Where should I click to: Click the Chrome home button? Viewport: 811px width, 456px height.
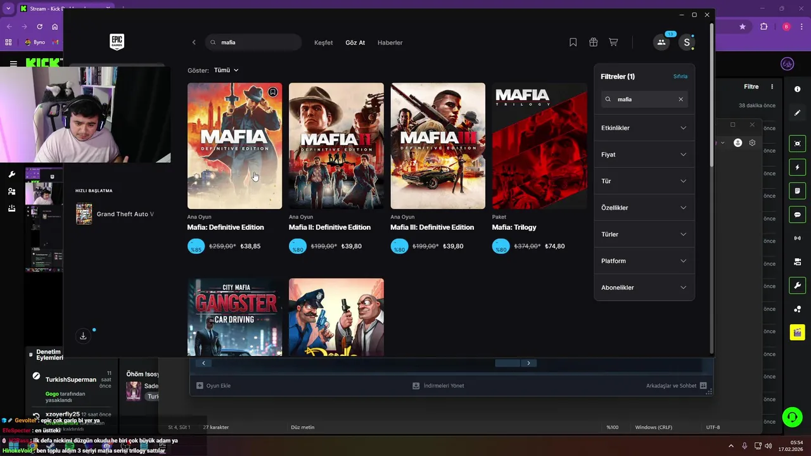pyautogui.click(x=55, y=27)
